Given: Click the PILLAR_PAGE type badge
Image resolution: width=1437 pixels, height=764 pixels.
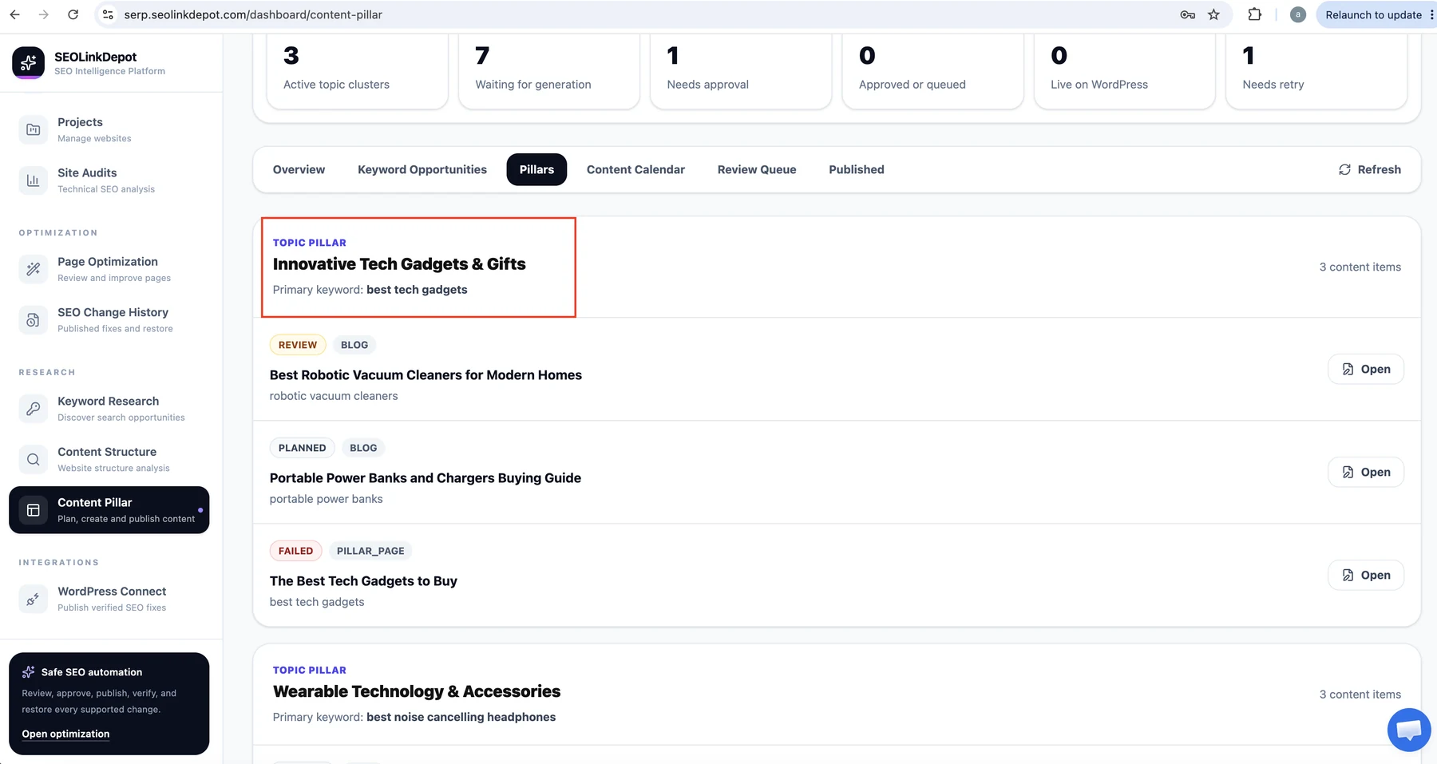Looking at the screenshot, I should click(370, 551).
